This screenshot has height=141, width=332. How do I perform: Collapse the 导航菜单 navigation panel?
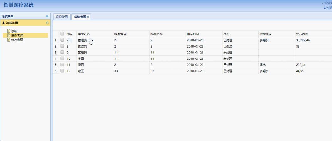click(x=47, y=16)
